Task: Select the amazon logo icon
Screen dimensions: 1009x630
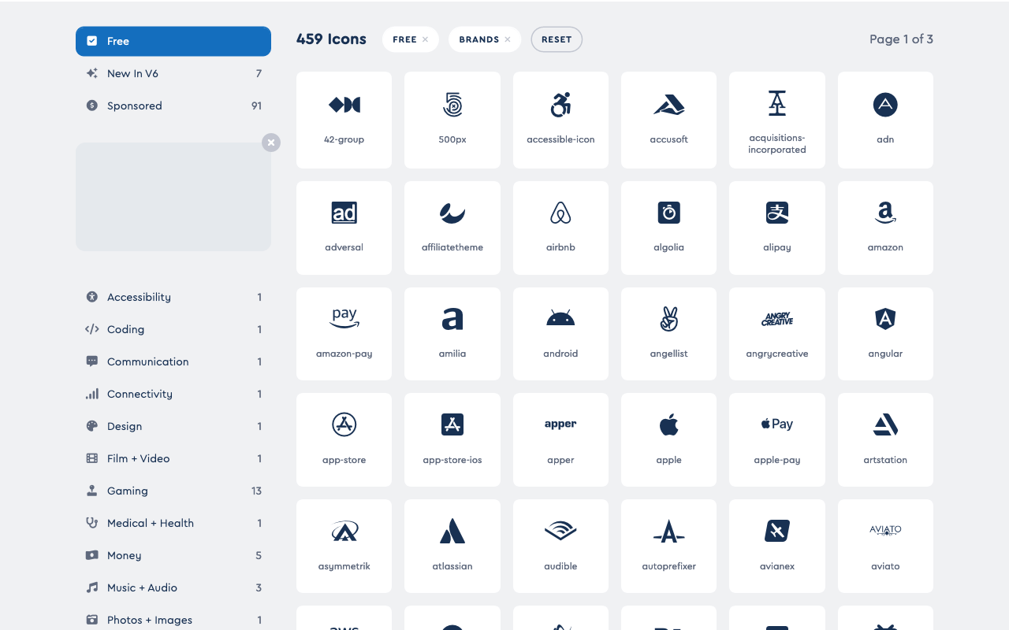Action: point(885,228)
